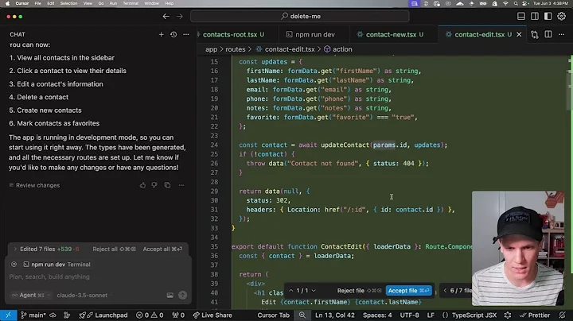Switch to npm run dev tab

(x=314, y=35)
